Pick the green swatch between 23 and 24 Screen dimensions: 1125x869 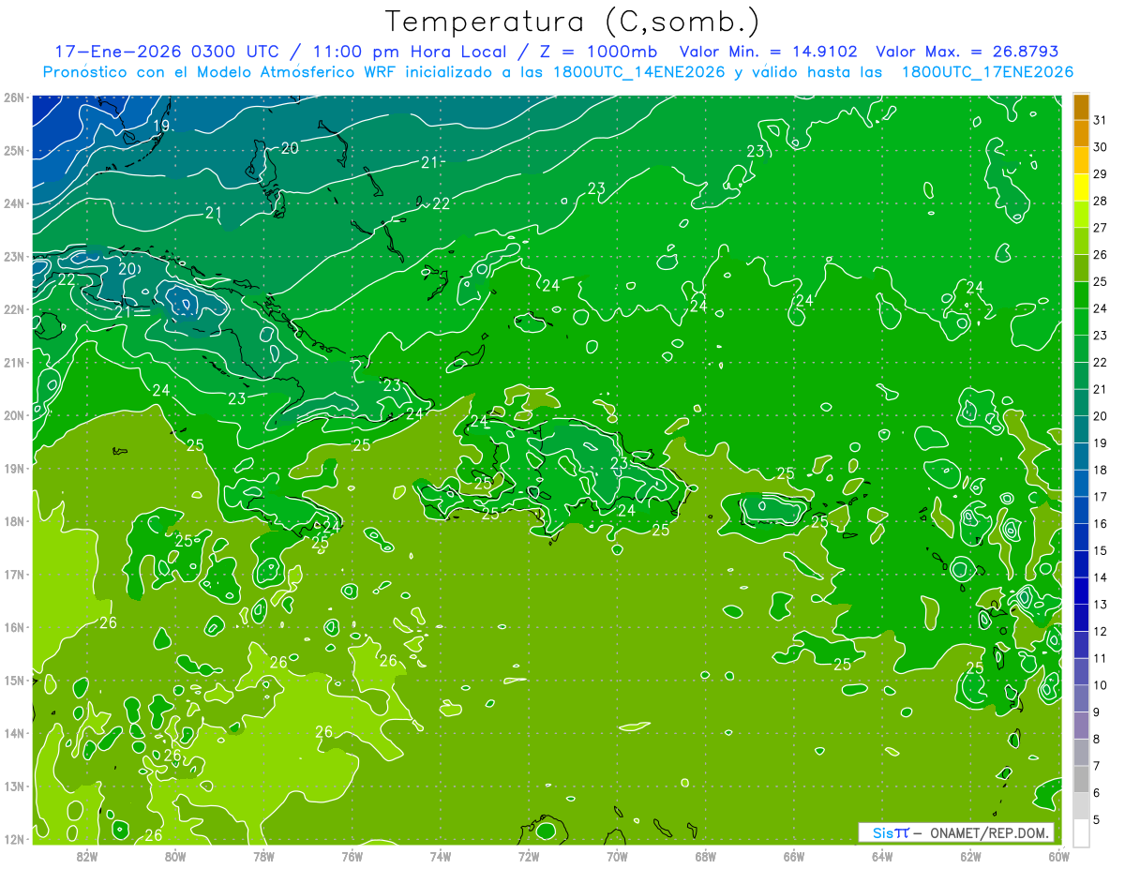click(x=1082, y=322)
